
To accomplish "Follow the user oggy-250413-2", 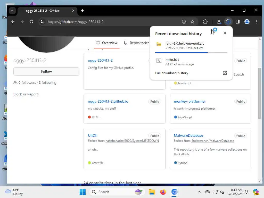I will [x=46, y=71].
